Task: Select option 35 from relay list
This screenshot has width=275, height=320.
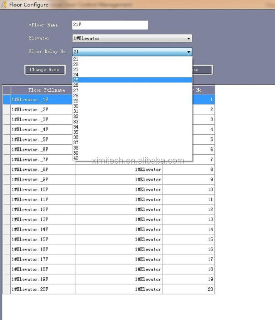Action: pyautogui.click(x=132, y=132)
